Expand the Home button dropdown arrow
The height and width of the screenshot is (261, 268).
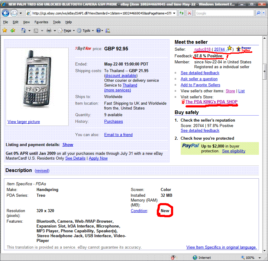[29, 31]
